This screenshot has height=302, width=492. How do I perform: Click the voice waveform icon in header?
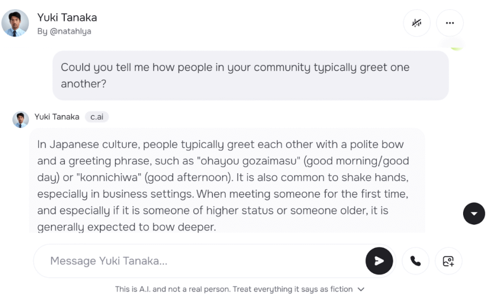click(417, 23)
